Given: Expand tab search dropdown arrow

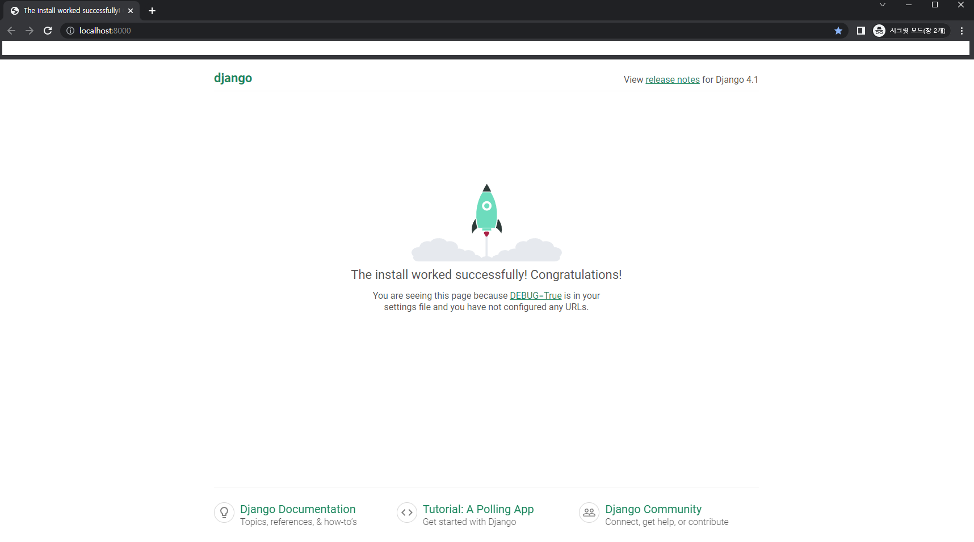Looking at the screenshot, I should click(883, 5).
